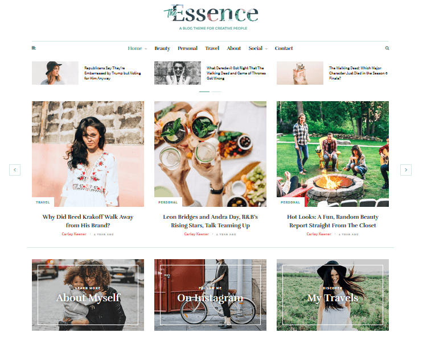Open the Daredevil article headline

point(236,73)
